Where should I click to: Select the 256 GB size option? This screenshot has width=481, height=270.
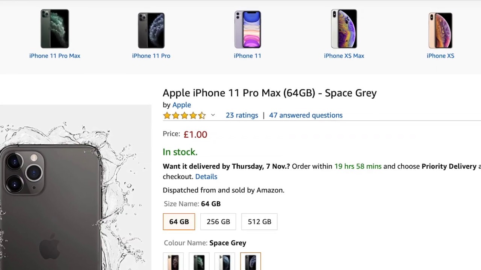pos(218,222)
